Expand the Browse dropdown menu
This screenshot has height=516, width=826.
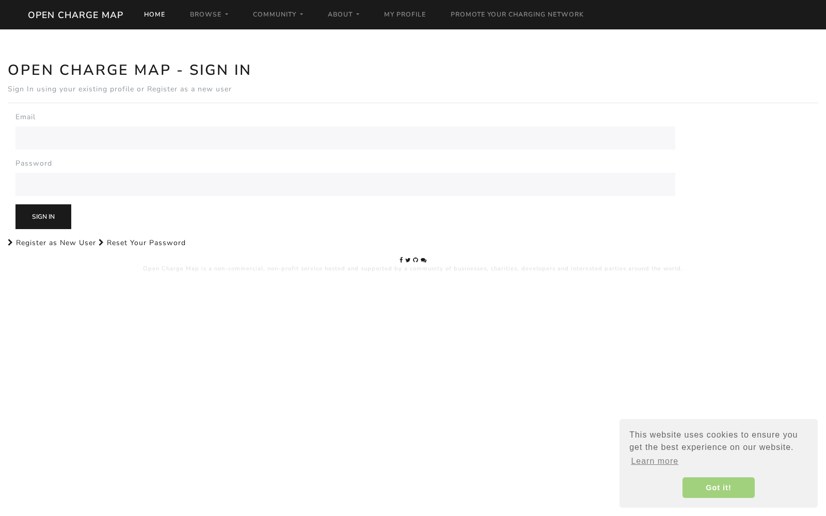point(209,14)
